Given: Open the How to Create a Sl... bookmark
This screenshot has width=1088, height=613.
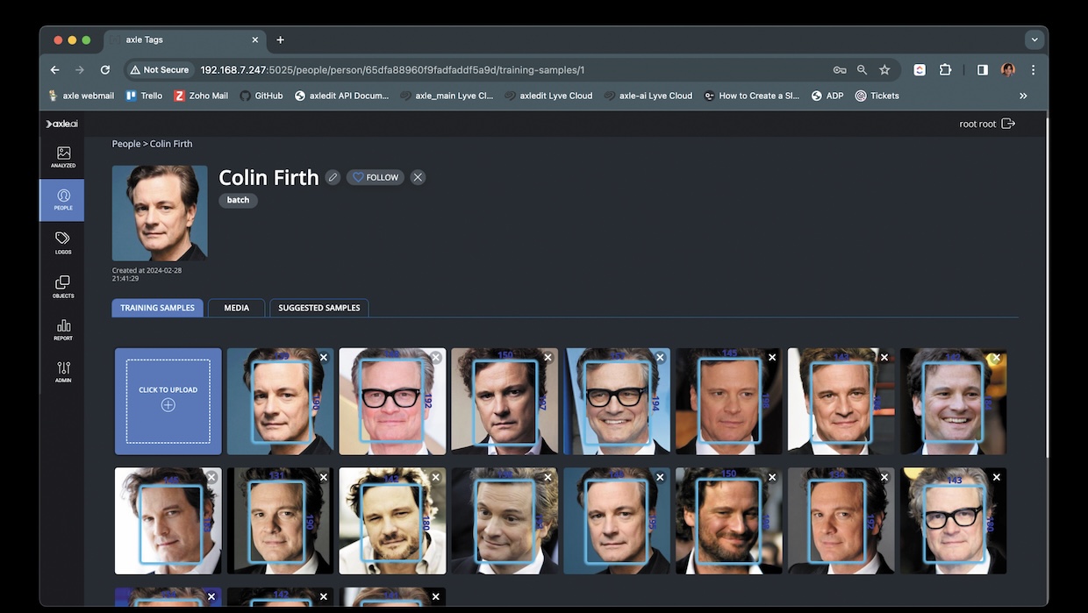Looking at the screenshot, I should [x=752, y=96].
